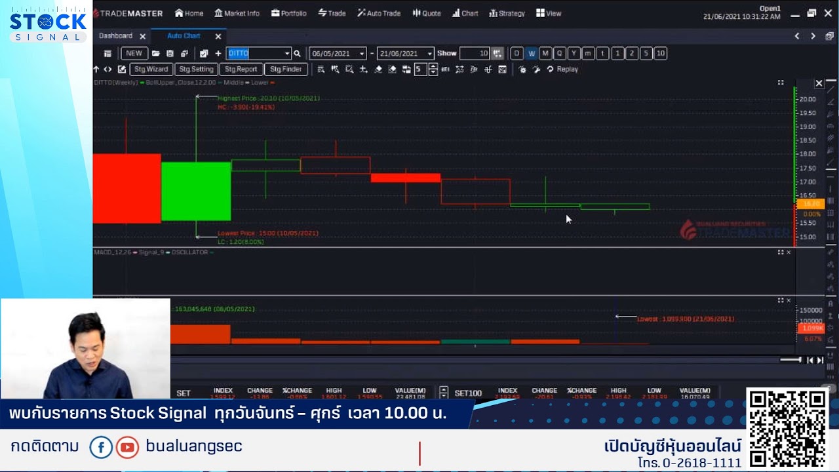Click the up arrow icon left of code icon
The height and width of the screenshot is (472, 839).
point(96,69)
